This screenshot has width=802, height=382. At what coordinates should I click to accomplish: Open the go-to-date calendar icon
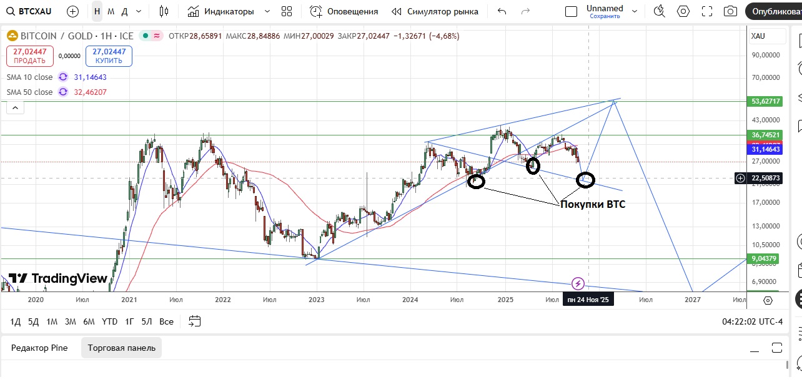pyautogui.click(x=195, y=321)
